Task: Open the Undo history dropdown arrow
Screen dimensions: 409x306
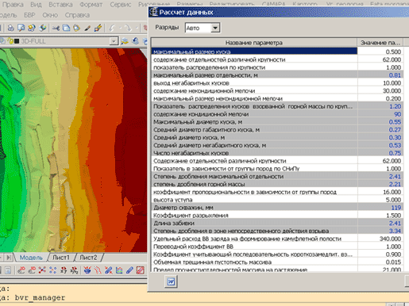Action: tap(120, 28)
